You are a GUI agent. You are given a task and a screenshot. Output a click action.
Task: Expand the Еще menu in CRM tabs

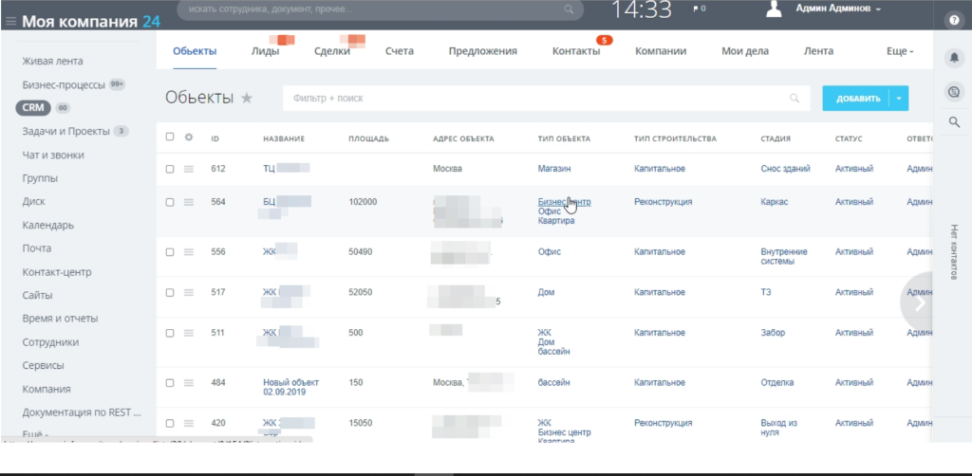coord(900,51)
